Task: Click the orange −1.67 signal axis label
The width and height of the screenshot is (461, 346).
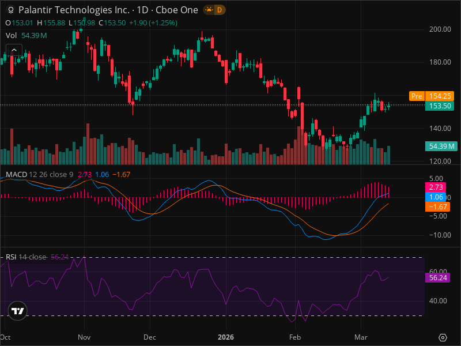Action: pos(437,207)
